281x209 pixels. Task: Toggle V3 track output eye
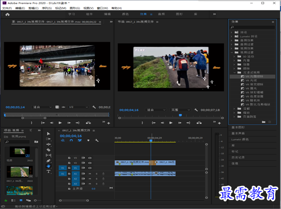90,158
